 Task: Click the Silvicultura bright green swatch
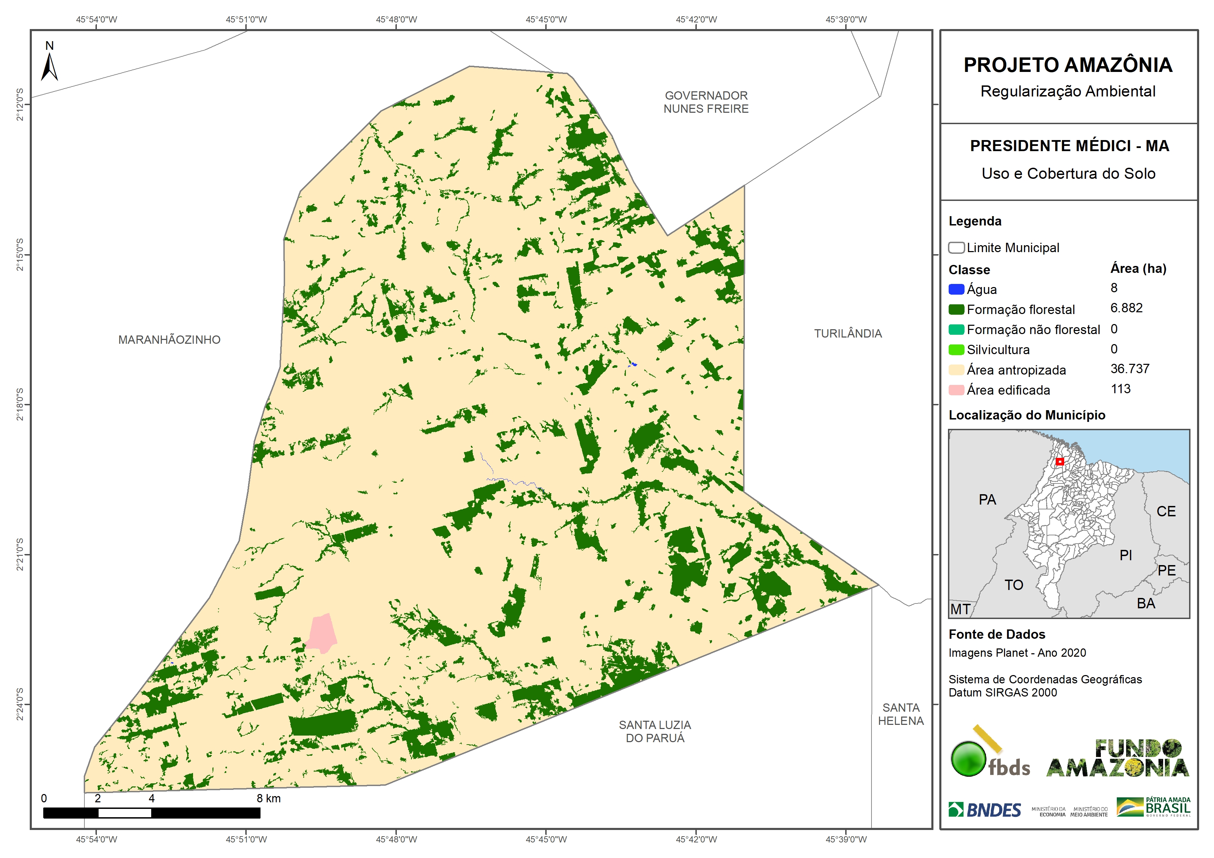pyautogui.click(x=956, y=349)
